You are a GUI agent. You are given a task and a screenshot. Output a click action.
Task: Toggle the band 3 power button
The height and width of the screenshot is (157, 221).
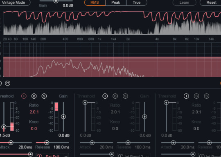186,96
